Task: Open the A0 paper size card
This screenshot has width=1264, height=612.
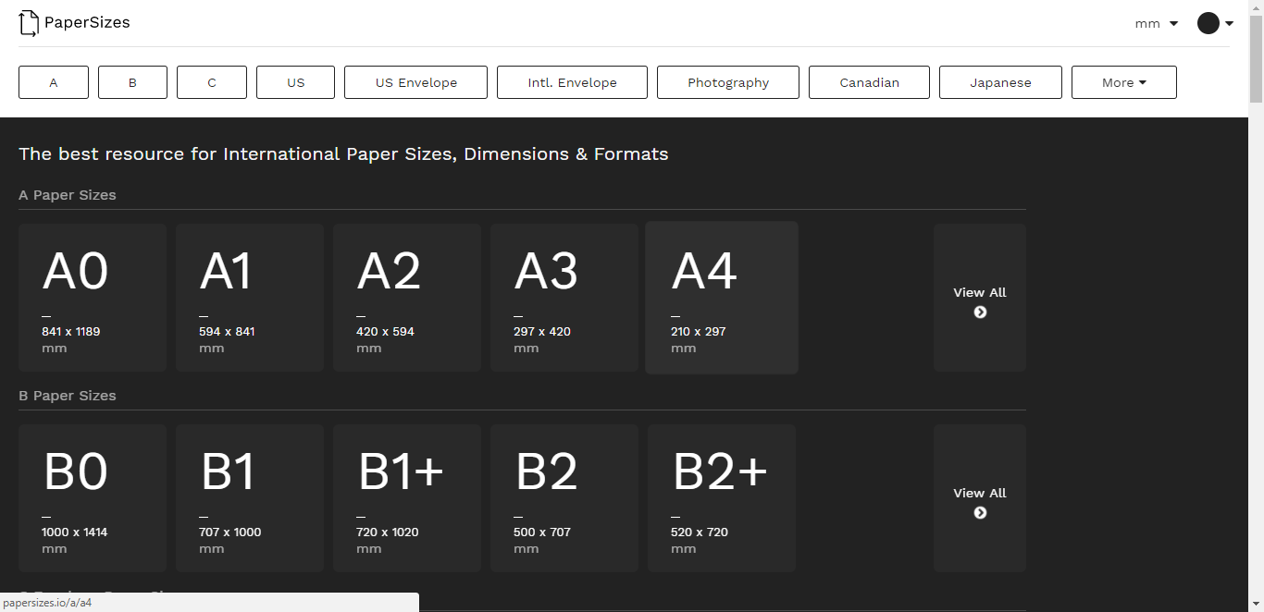Action: coord(93,298)
